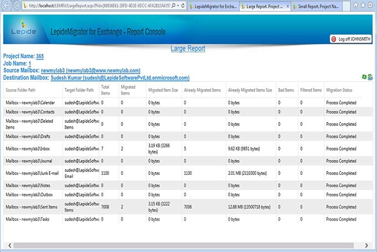This screenshot has width=377, height=252.
Task: Click the horizontal scrollbar left arrow
Action: pyautogui.click(x=10, y=245)
